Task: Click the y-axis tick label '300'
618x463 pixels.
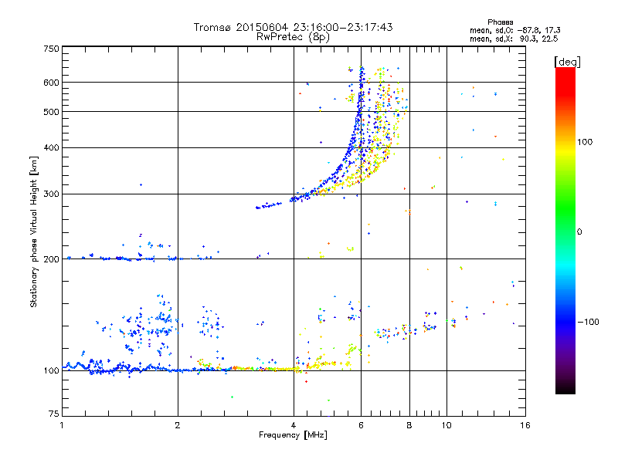Action: [x=51, y=194]
